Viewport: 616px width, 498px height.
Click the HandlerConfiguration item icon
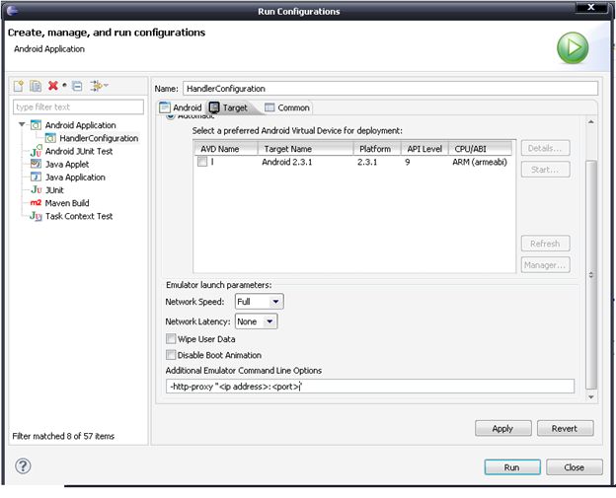tap(50, 138)
